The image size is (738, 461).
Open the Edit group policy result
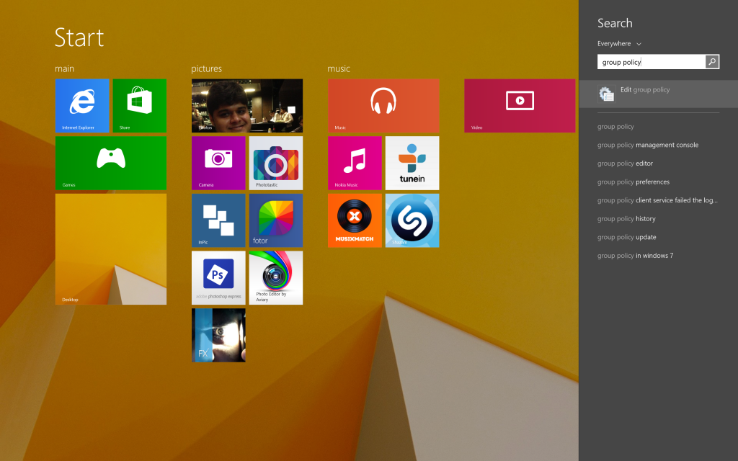click(659, 94)
